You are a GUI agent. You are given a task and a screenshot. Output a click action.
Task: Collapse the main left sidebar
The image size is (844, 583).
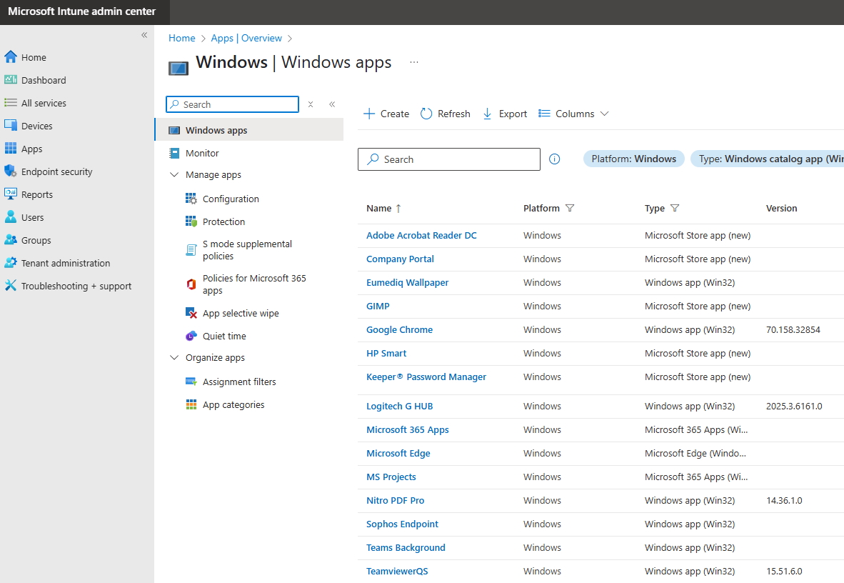144,35
